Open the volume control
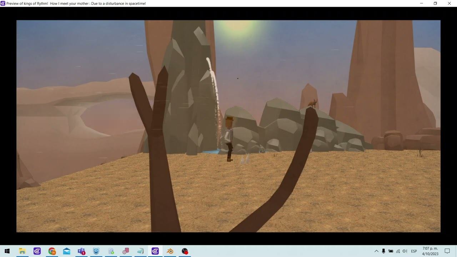The width and height of the screenshot is (457, 257). (405, 251)
